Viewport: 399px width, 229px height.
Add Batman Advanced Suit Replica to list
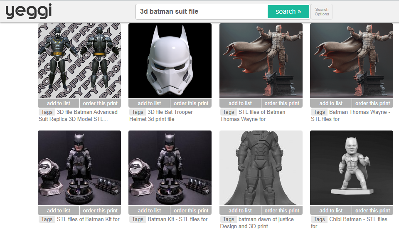click(x=59, y=103)
